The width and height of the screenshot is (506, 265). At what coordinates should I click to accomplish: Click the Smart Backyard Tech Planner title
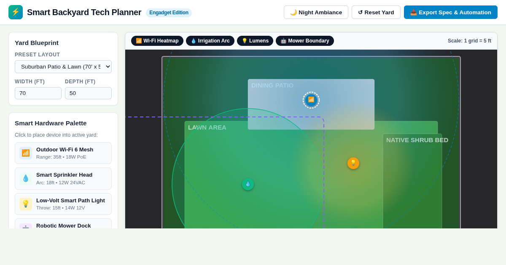84,12
